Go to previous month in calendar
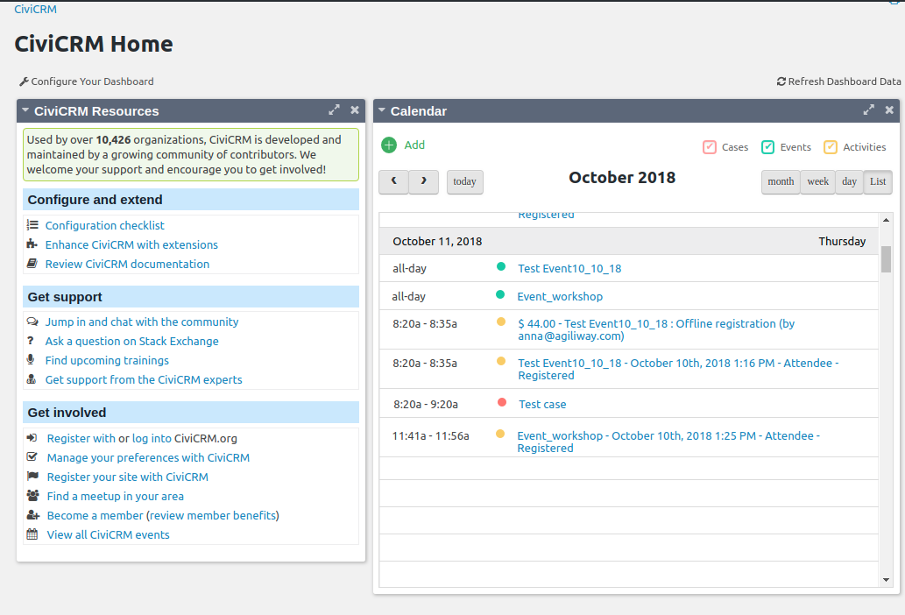 pyautogui.click(x=393, y=181)
